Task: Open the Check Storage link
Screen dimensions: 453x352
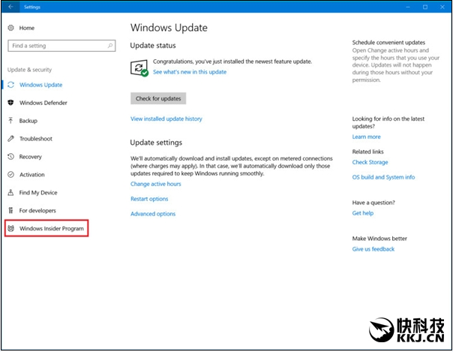Action: pyautogui.click(x=370, y=162)
